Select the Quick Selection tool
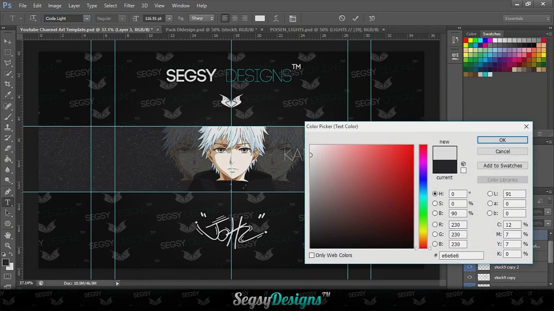This screenshot has height=311, width=554. 8,74
